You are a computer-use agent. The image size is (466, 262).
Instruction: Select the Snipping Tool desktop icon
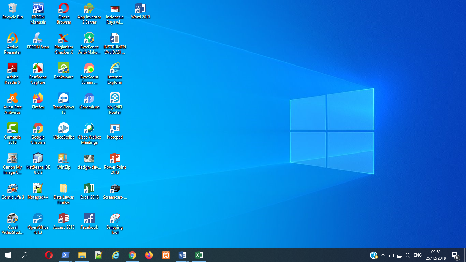(115, 223)
